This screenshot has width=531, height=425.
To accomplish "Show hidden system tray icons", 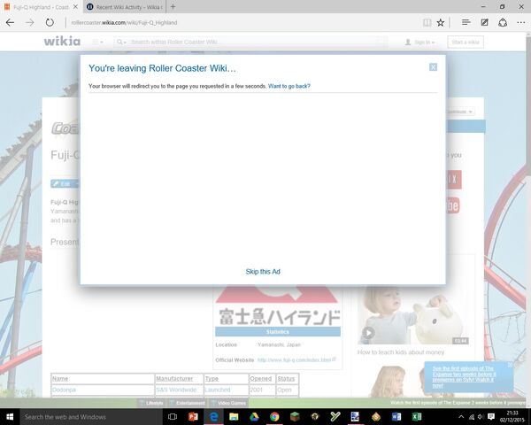I will point(461,417).
